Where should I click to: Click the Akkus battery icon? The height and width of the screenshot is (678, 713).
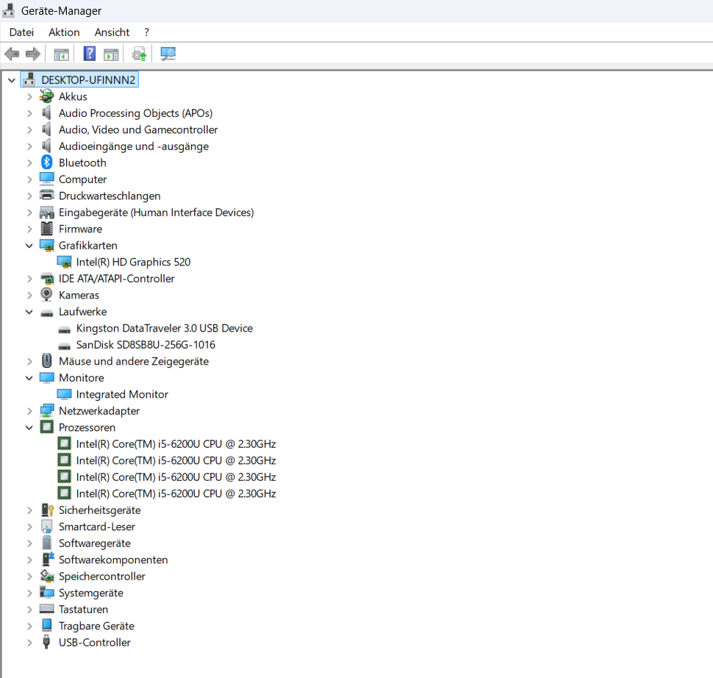click(x=46, y=96)
